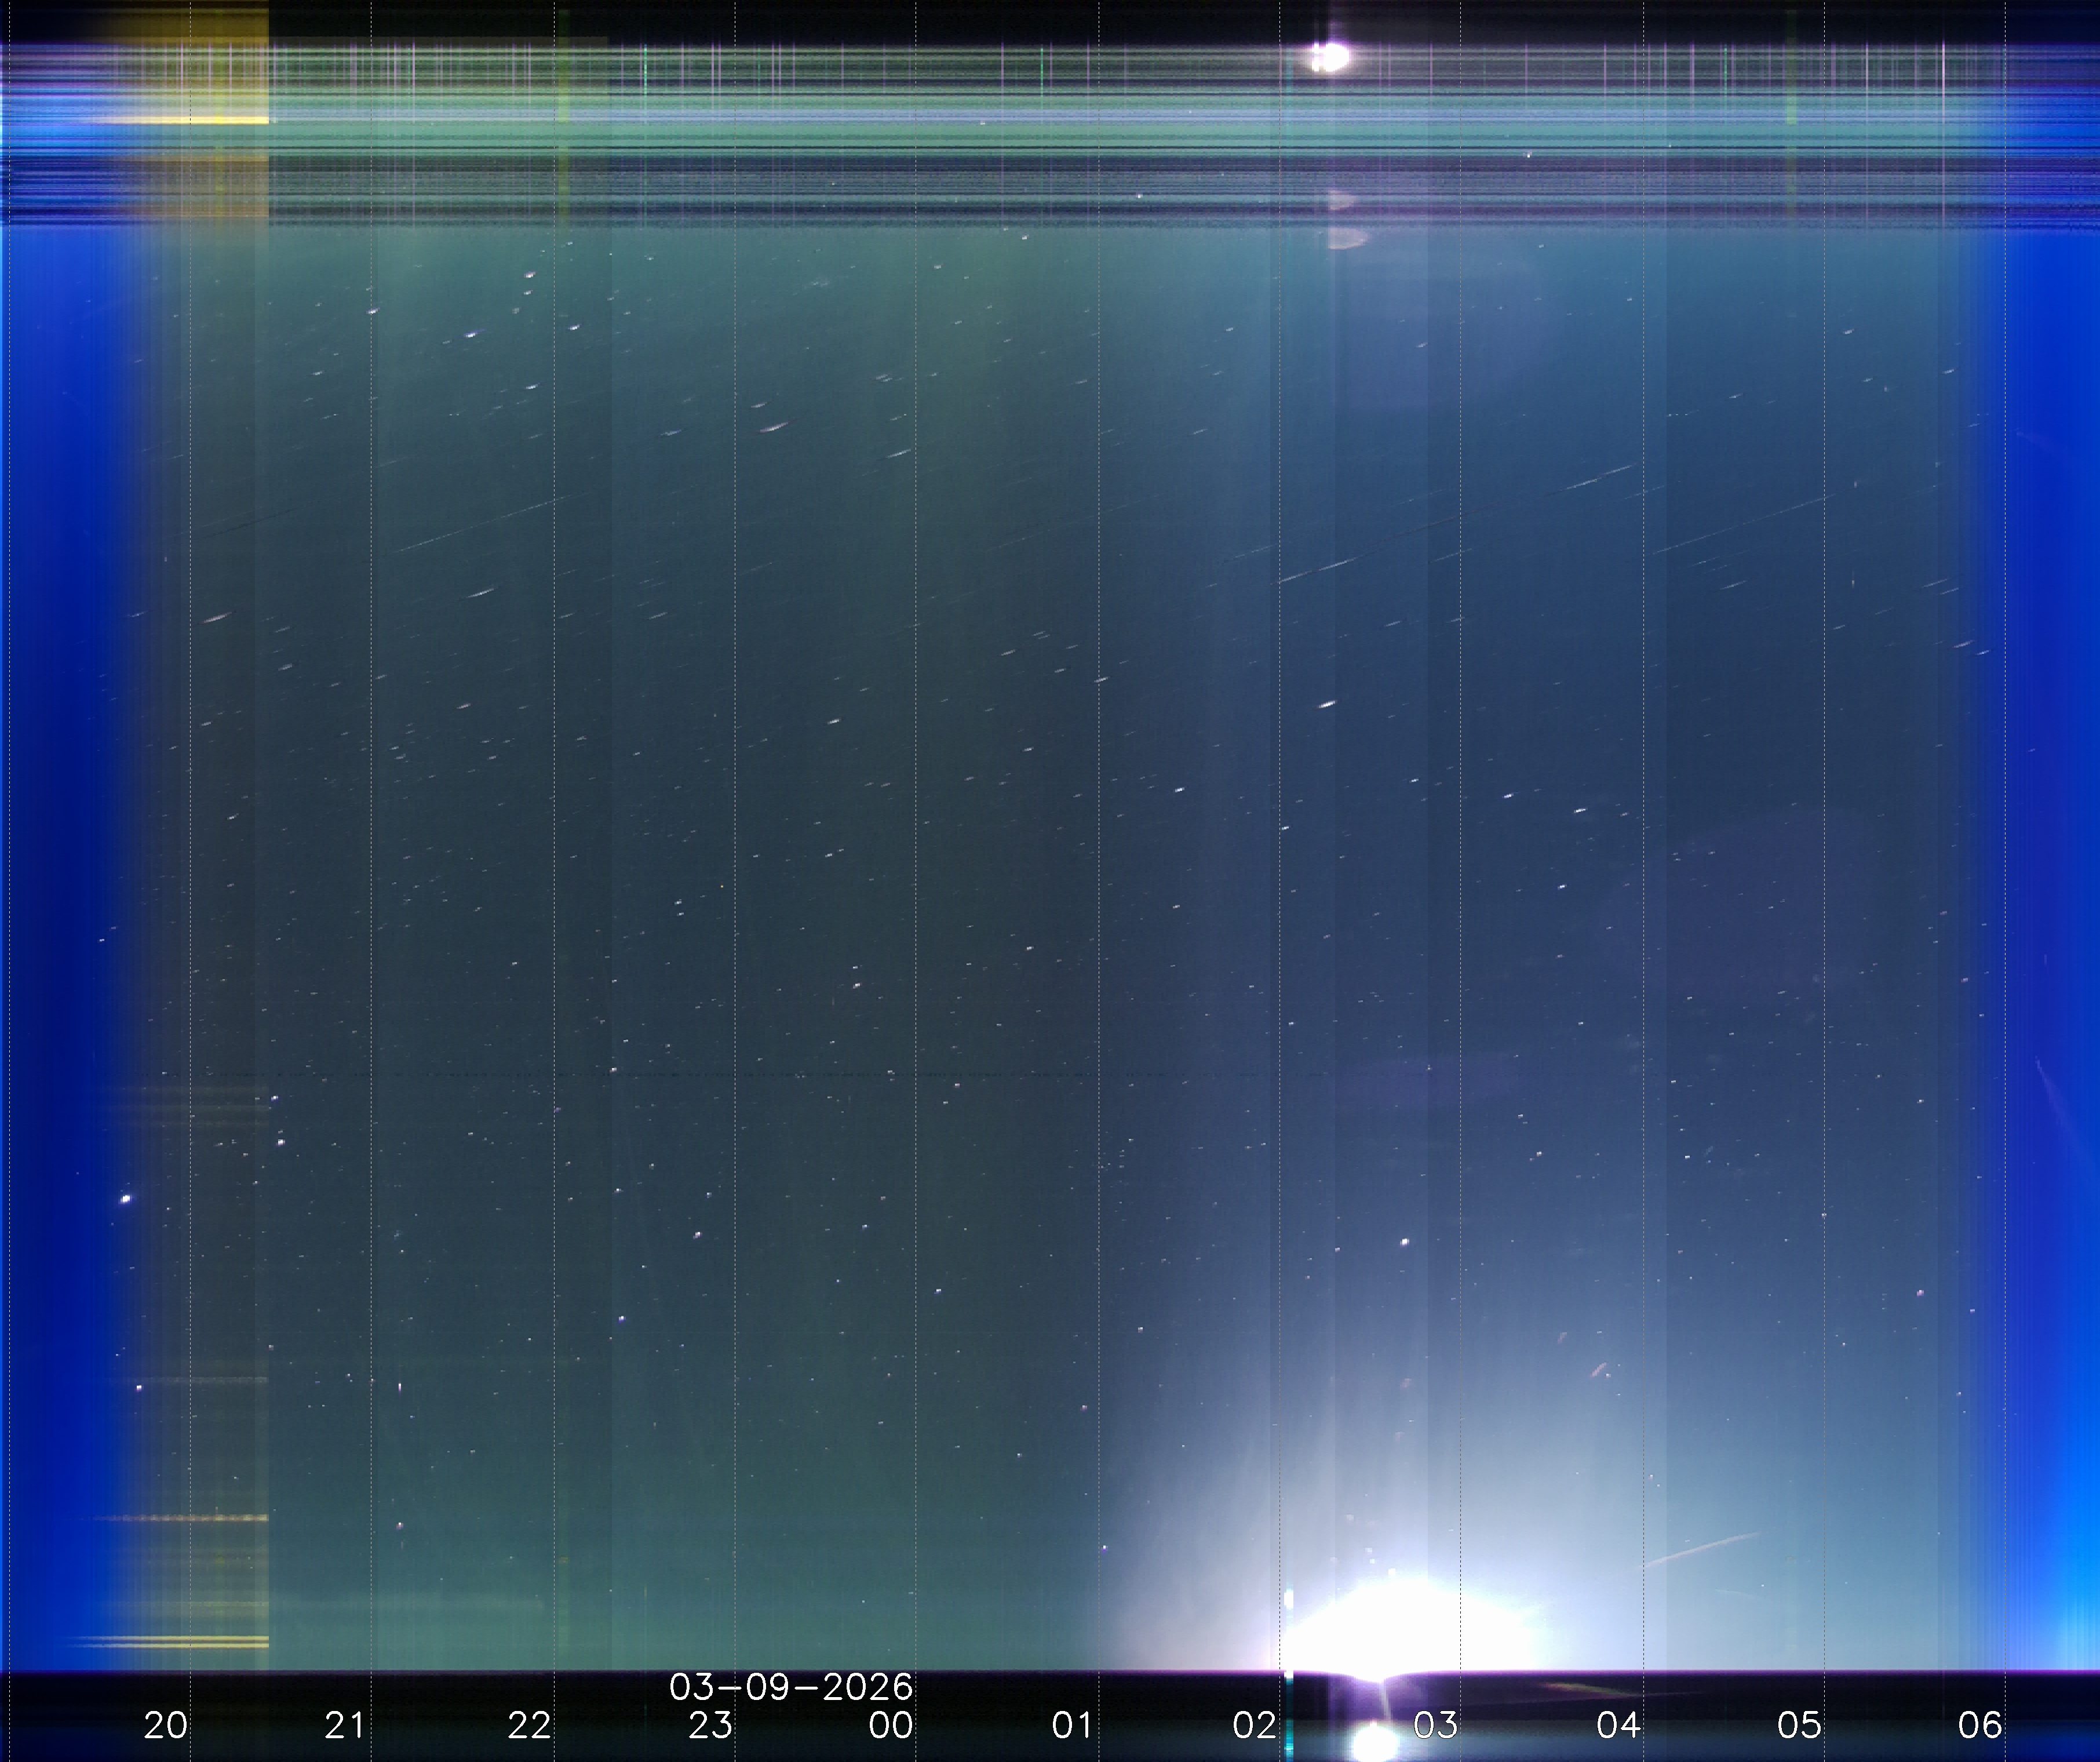Image resolution: width=2100 pixels, height=1762 pixels.
Task: Click the bright star near left blue edge
Action: [x=126, y=1198]
